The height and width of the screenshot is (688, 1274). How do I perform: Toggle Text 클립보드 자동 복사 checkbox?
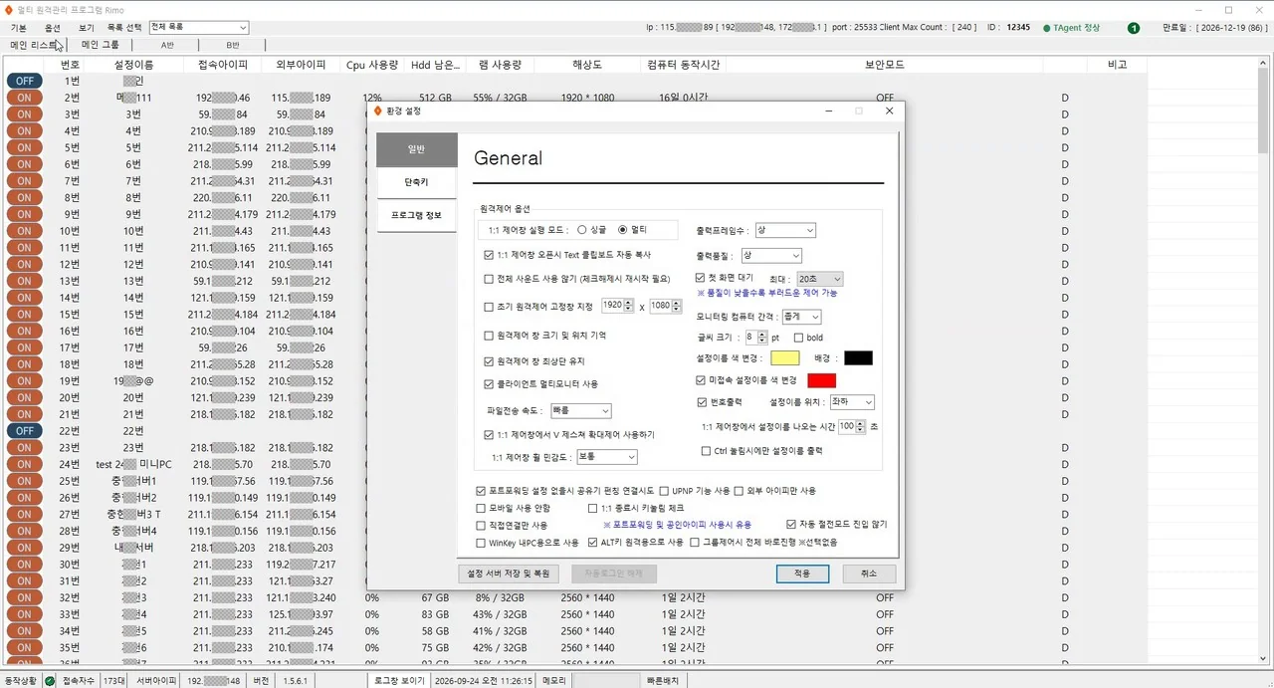(x=489, y=255)
